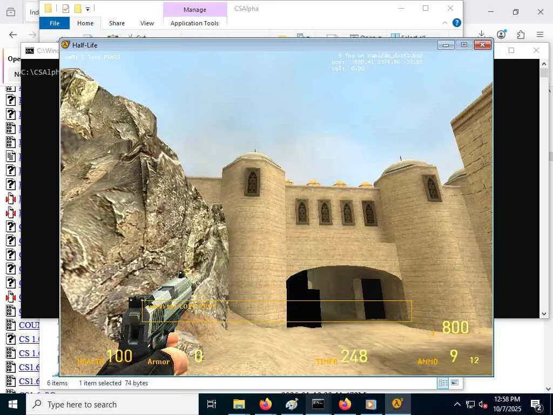553x415 pixels.
Task: Open the notifications icon showing 2
Action: tap(536, 405)
